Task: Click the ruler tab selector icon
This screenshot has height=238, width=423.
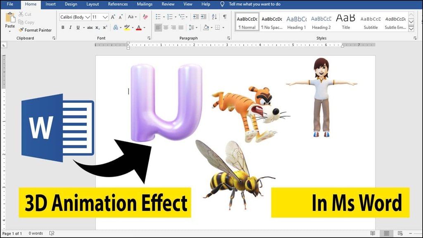Action: click(x=3, y=45)
